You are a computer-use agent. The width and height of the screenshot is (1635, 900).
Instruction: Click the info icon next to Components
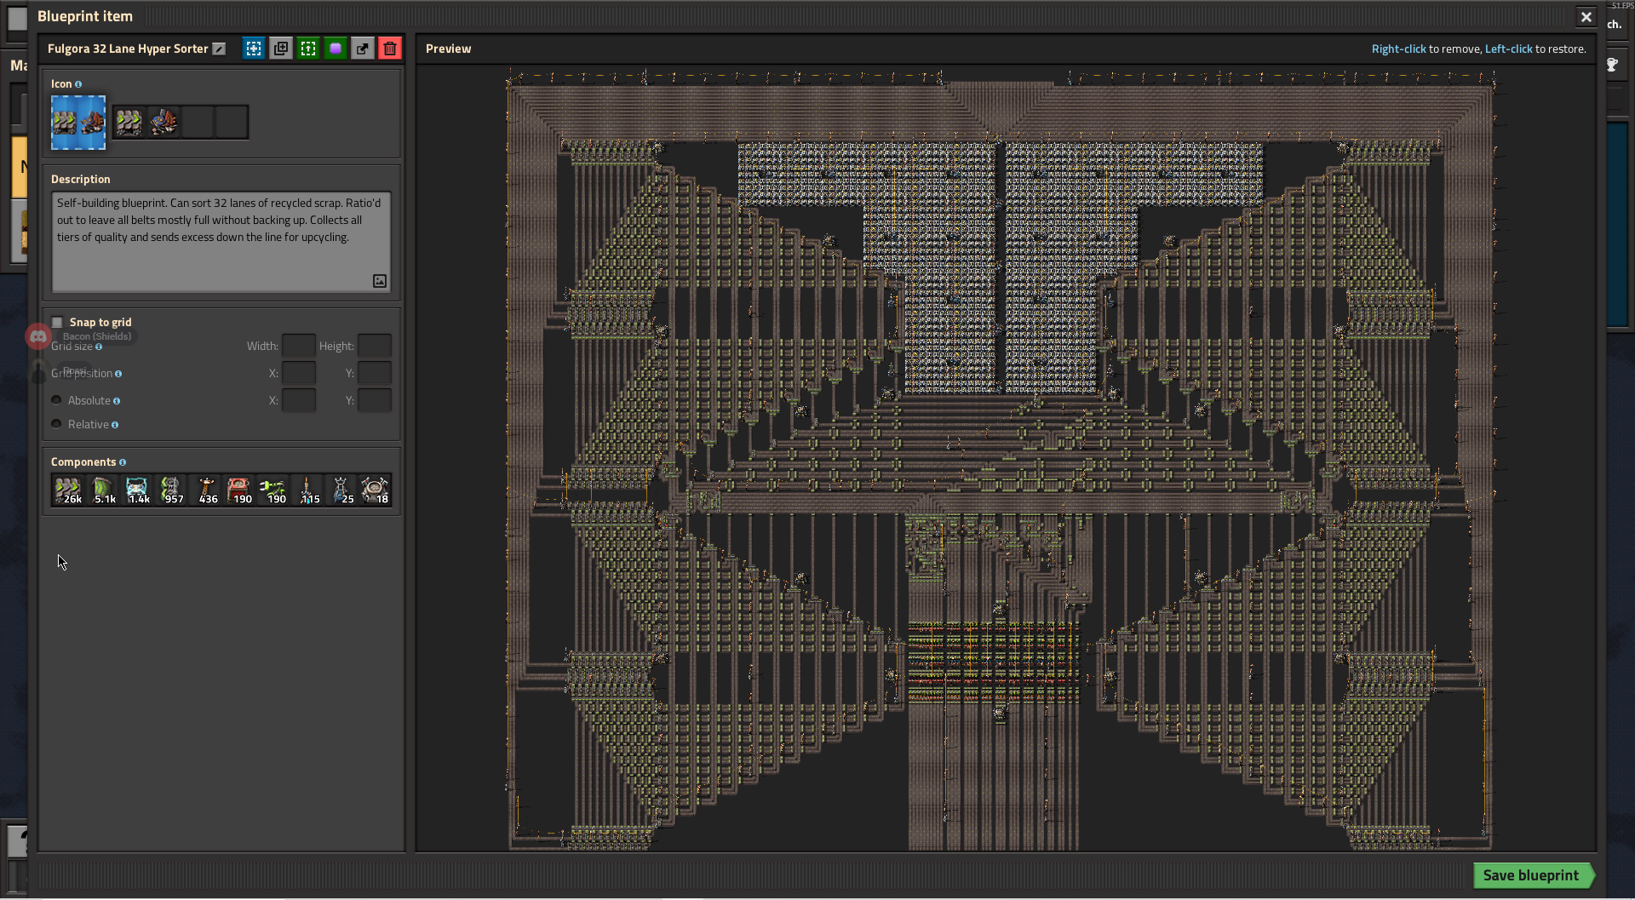coord(123,462)
